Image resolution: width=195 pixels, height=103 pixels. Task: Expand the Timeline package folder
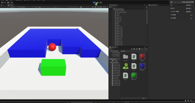pos(111,77)
